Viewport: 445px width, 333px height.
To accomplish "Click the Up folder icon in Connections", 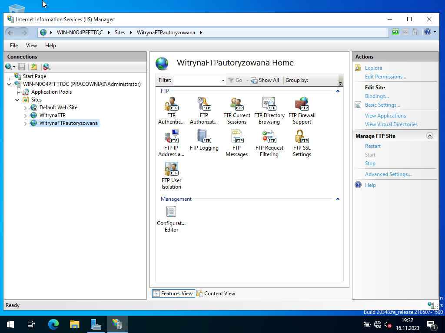I will click(34, 67).
